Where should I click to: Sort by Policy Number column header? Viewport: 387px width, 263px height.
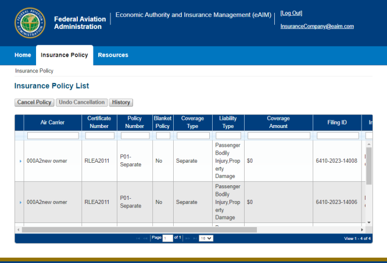(x=134, y=122)
